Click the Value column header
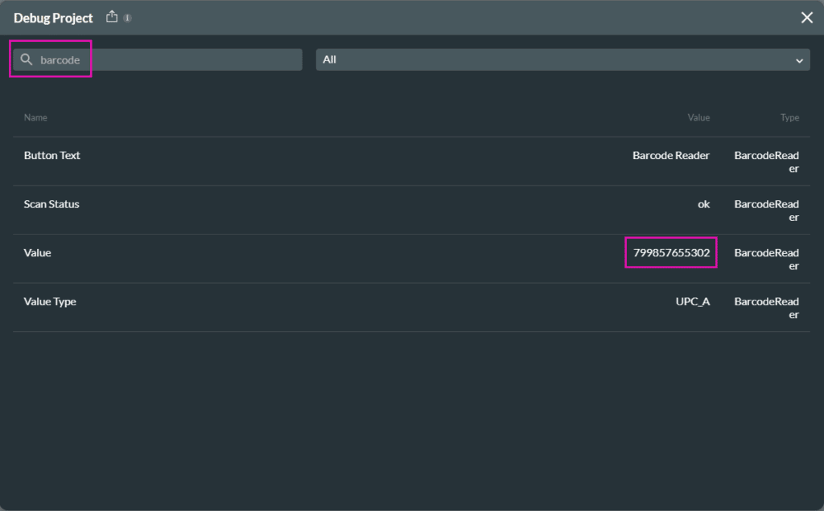824x511 pixels. (698, 117)
